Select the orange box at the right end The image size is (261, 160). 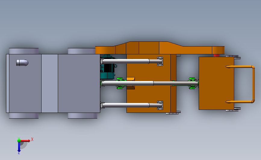pyautogui.click(x=216, y=83)
